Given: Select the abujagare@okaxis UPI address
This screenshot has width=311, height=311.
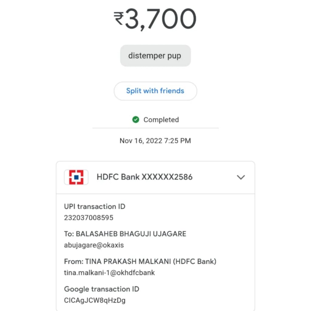Looking at the screenshot, I should pyautogui.click(x=94, y=245).
